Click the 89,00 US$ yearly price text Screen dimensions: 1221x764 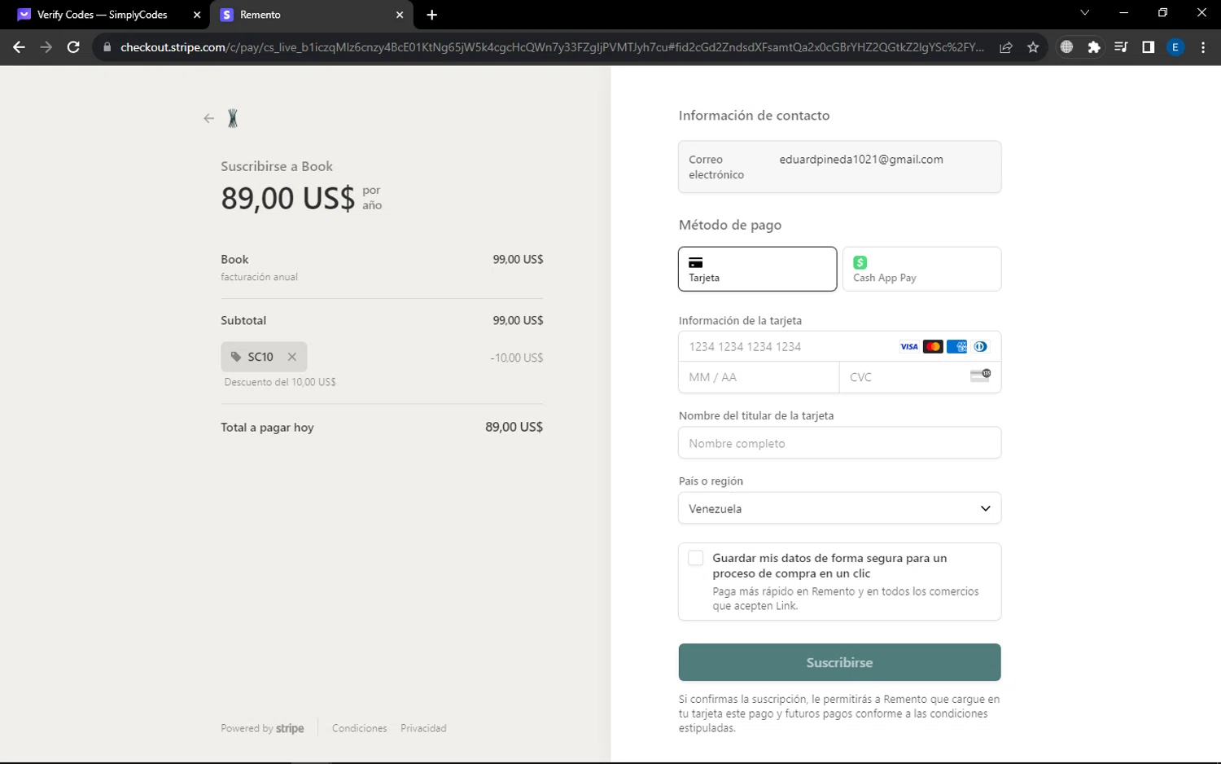click(x=287, y=198)
